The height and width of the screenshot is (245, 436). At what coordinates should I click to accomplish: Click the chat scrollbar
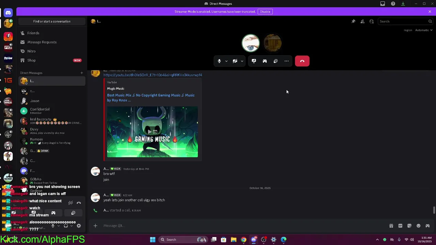tap(434, 210)
